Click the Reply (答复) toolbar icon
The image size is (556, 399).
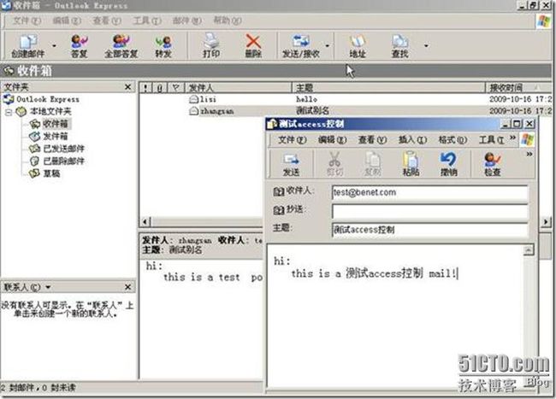point(79,45)
